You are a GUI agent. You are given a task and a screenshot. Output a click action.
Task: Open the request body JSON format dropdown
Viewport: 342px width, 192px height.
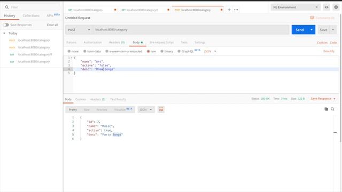pos(210,51)
